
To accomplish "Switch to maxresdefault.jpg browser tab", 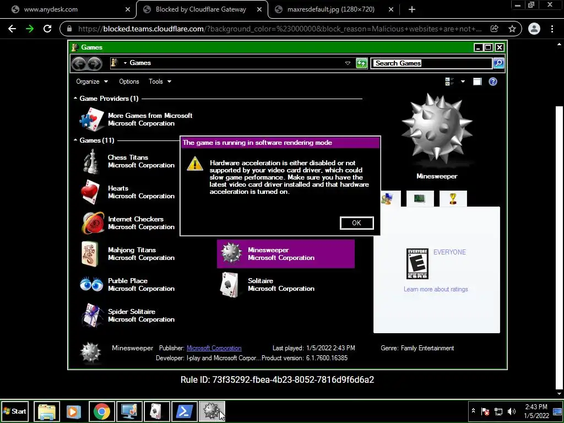I will (333, 9).
